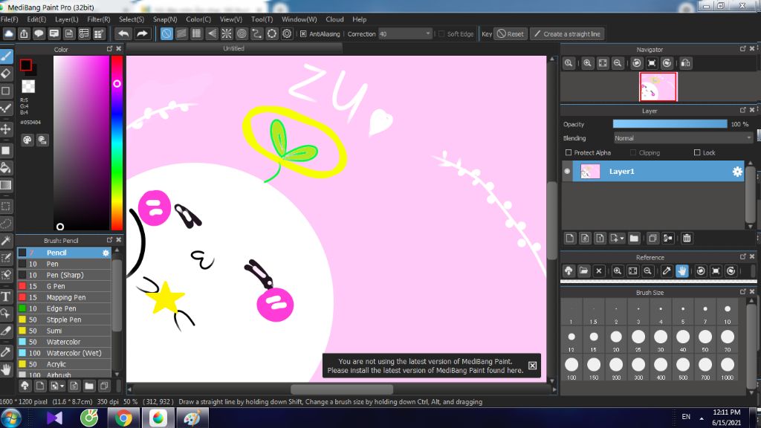Pick the eyedropper in Reference panel
Viewport: 761px width, 428px height.
667,270
